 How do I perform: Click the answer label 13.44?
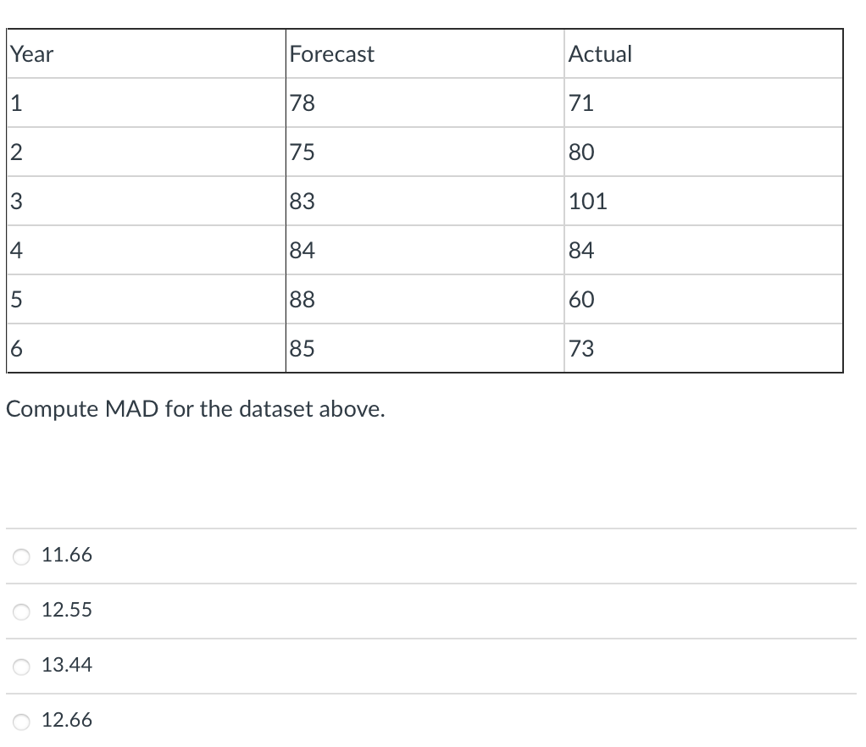(67, 666)
